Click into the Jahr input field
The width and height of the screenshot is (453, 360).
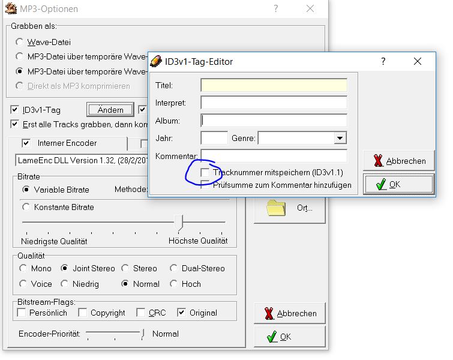tap(214, 138)
